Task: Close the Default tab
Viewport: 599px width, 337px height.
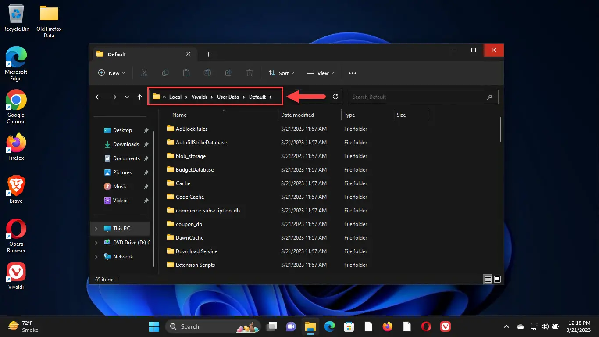Action: click(189, 54)
